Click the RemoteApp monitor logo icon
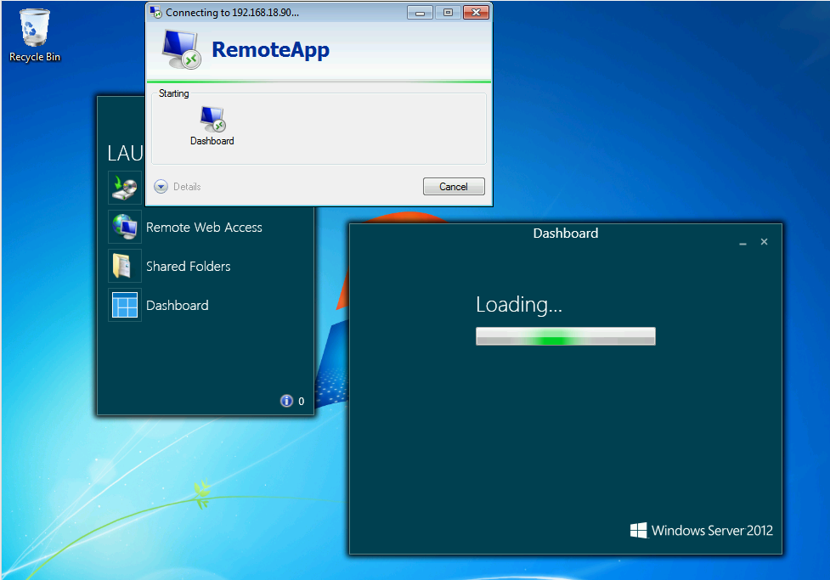The width and height of the screenshot is (830, 580). 181,49
